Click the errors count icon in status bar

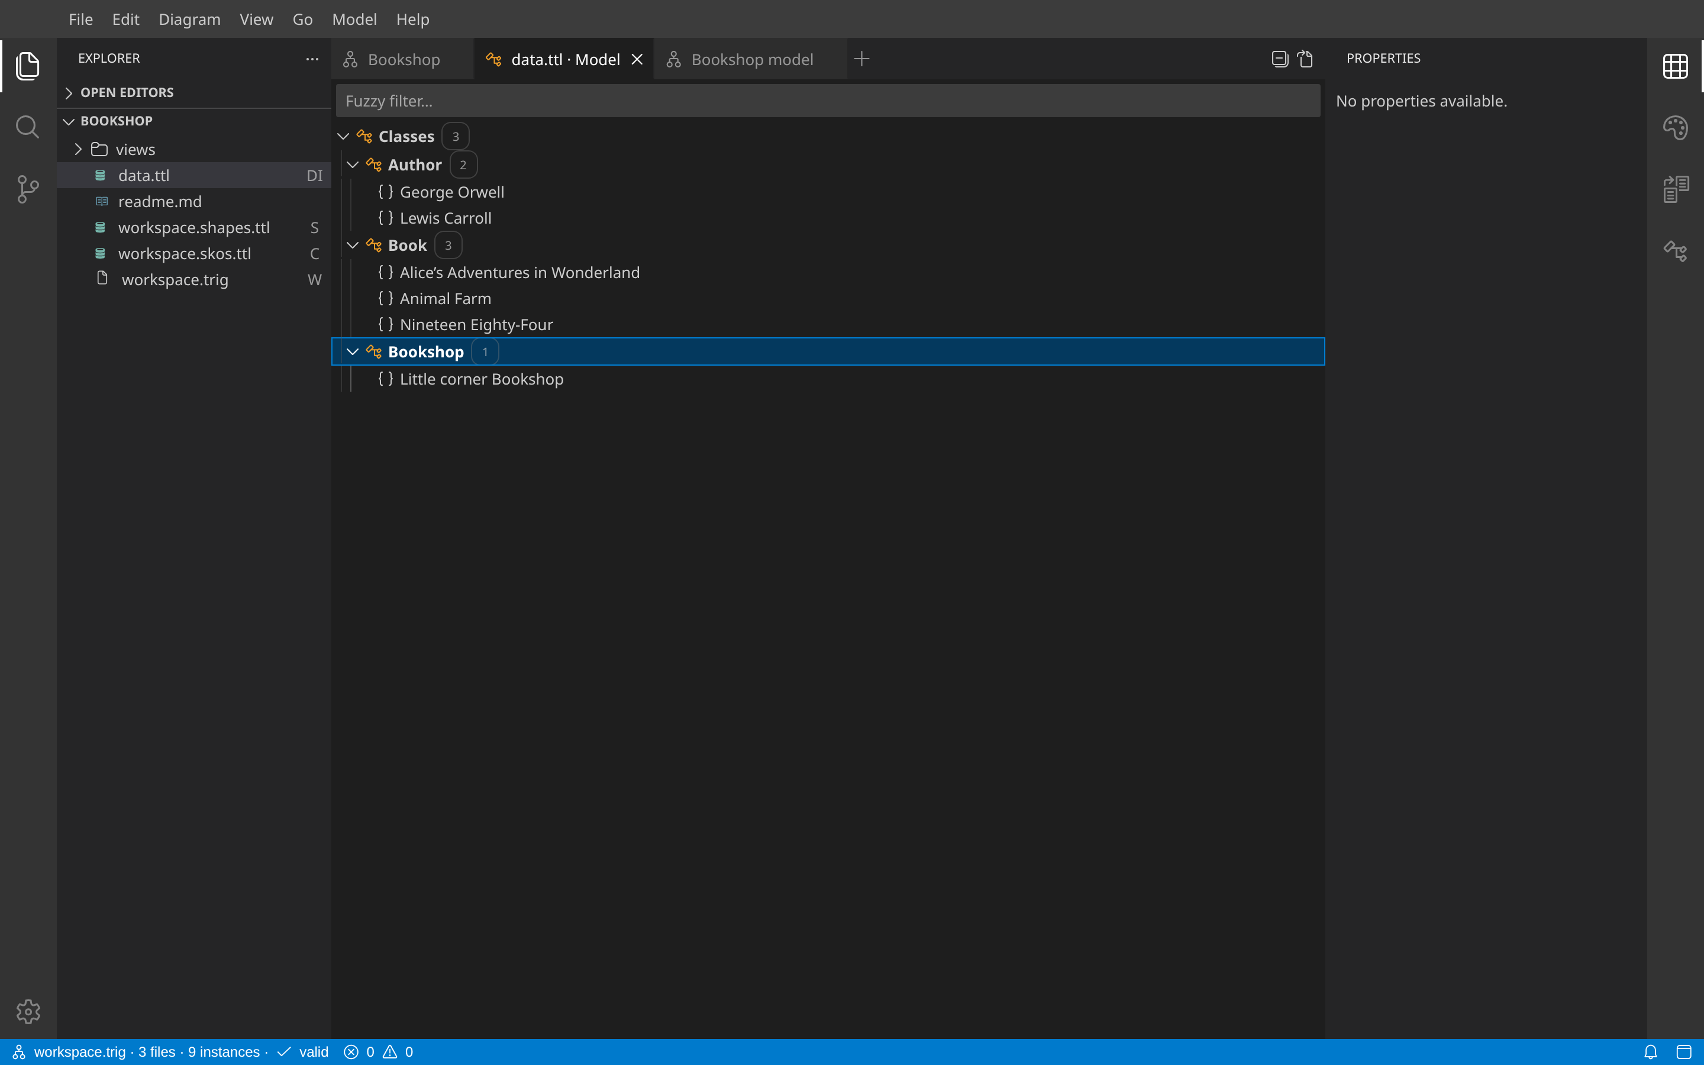point(351,1051)
